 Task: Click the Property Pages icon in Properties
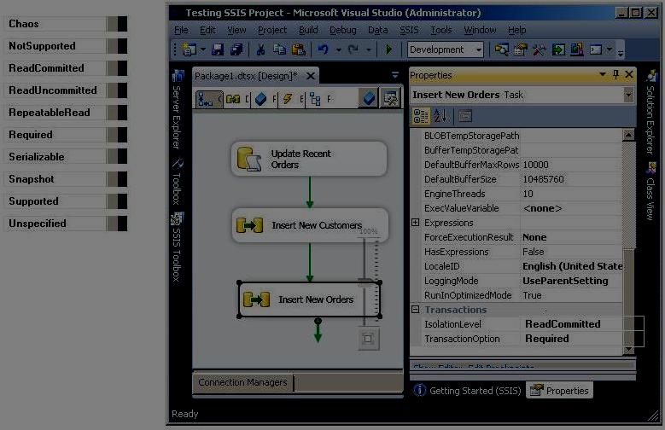(x=465, y=116)
